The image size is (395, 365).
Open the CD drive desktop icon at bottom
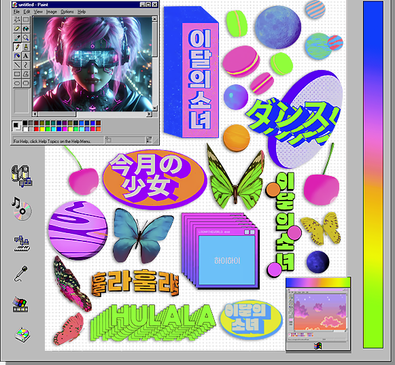(x=22, y=335)
